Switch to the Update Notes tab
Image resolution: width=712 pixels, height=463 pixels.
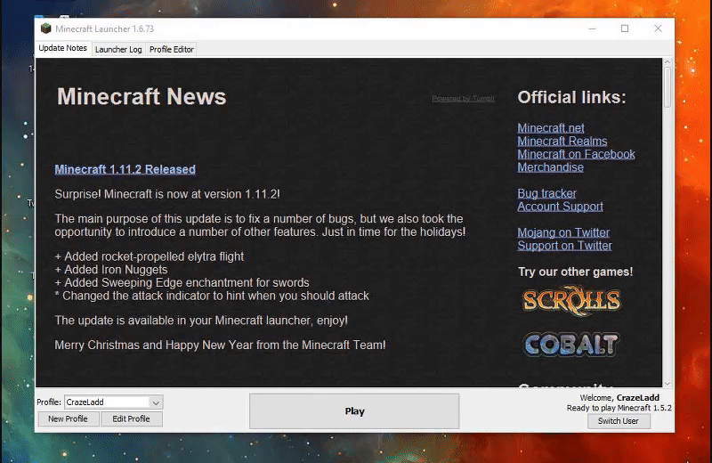coord(62,48)
